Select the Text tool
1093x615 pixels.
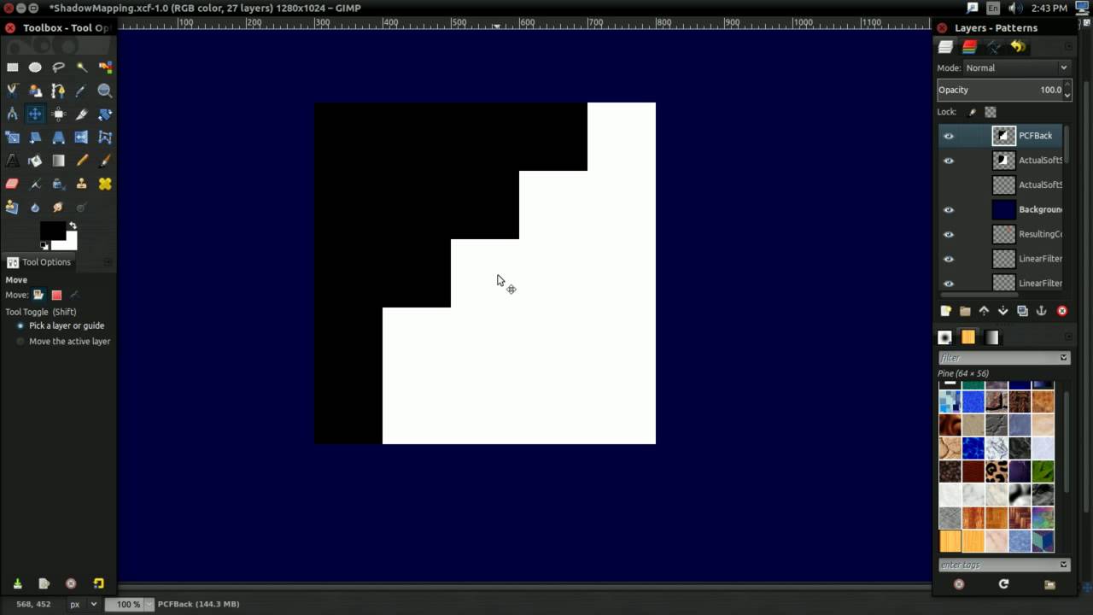pos(12,161)
